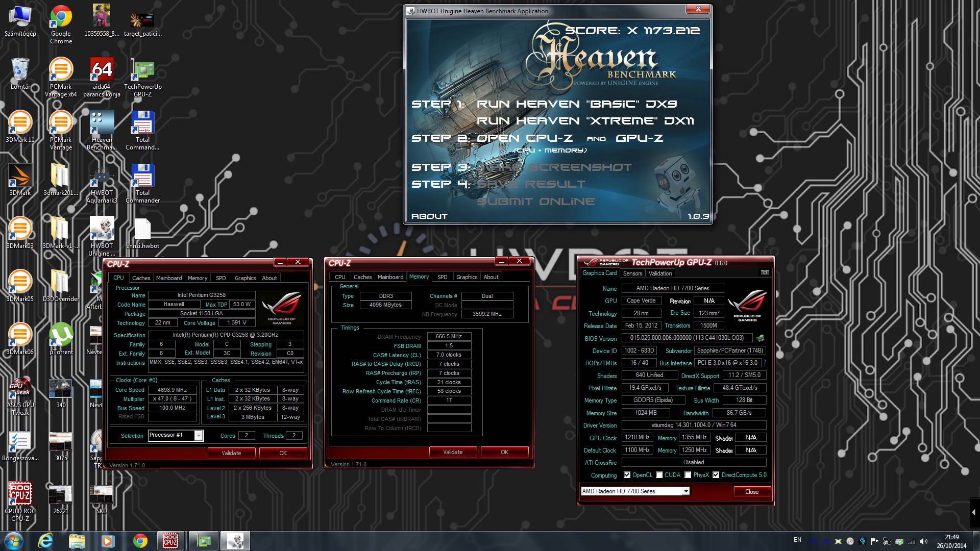This screenshot has height=551, width=980.
Task: Launch the aida64 desktop shortcut
Action: click(x=102, y=77)
